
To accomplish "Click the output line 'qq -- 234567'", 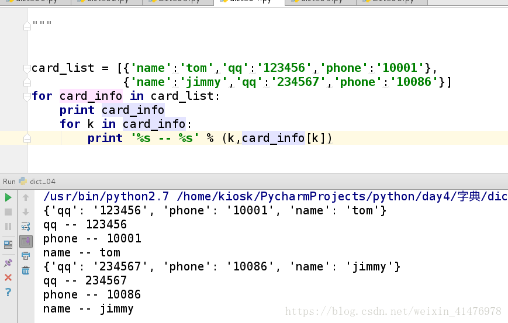I will click(x=85, y=280).
